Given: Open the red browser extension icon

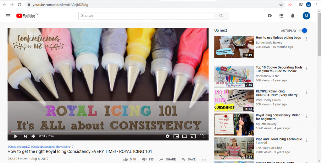Looking at the screenshot, I should [x=290, y=5].
